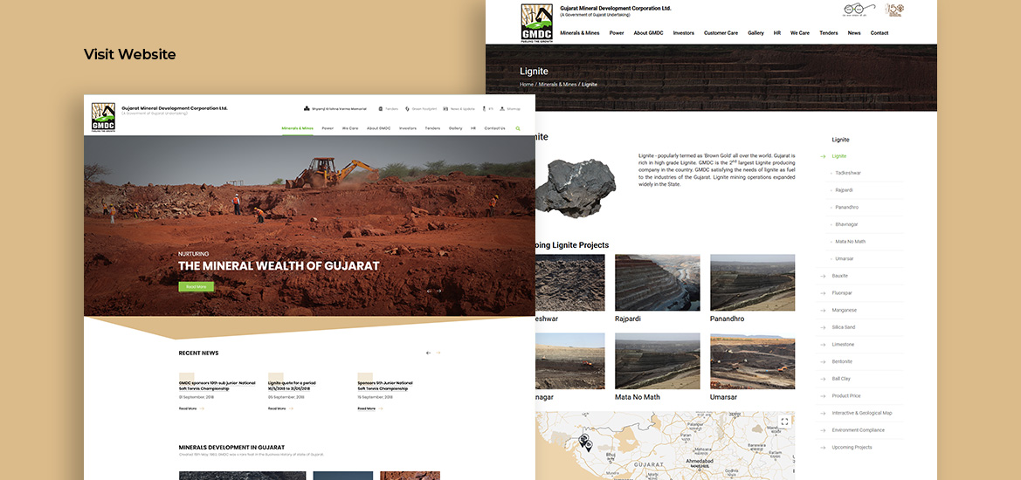Click Ahmedabad on the Gujarat map

[x=700, y=461]
